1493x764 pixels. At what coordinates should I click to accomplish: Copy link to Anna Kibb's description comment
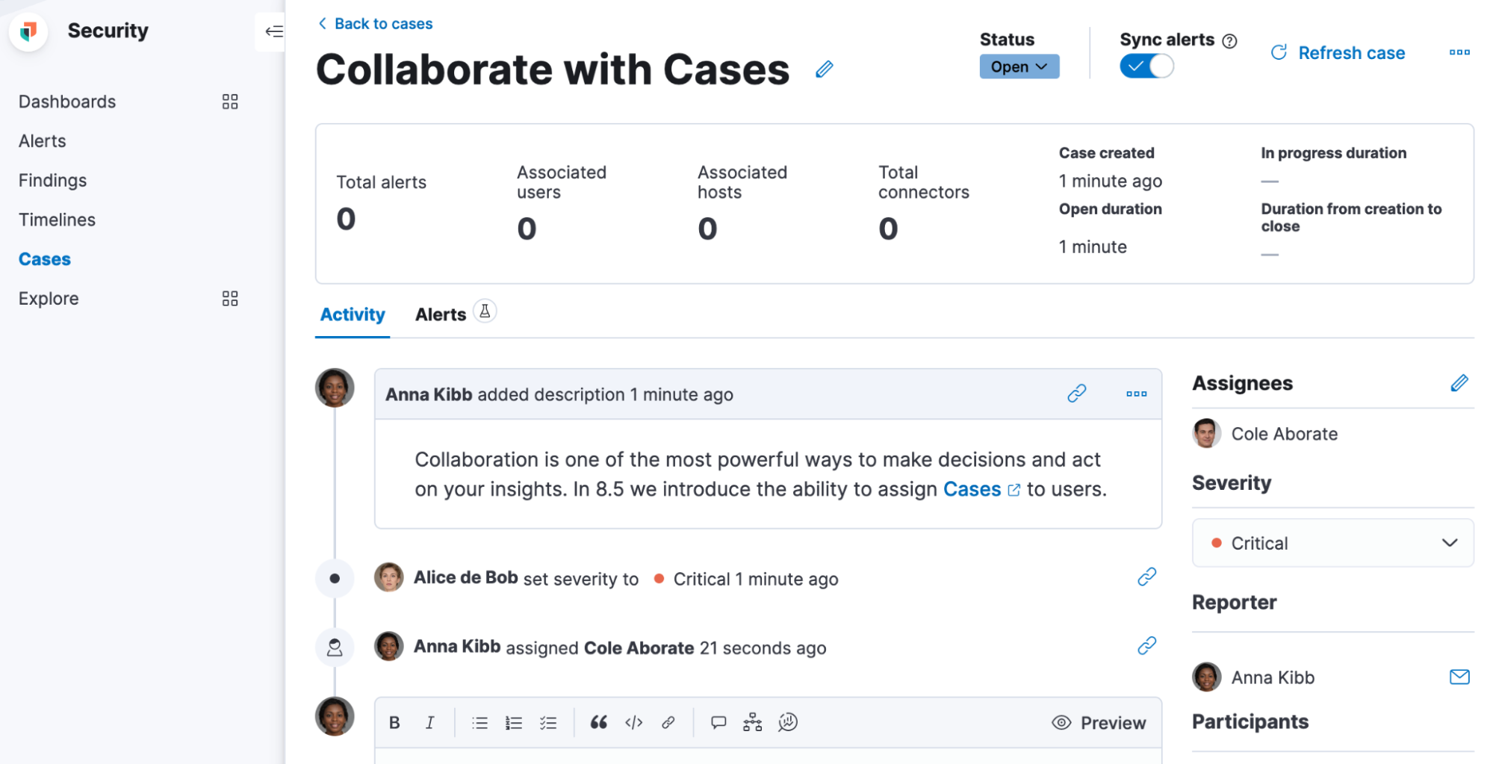1076,394
